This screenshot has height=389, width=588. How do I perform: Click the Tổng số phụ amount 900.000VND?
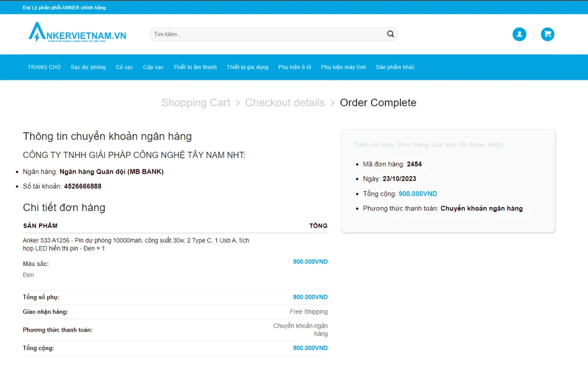point(310,297)
